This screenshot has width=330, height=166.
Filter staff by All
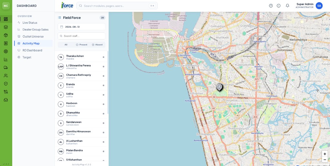pyautogui.click(x=66, y=45)
